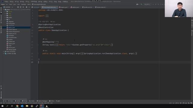Switch to the ingress.yaml editor tab

[x=63, y=7]
